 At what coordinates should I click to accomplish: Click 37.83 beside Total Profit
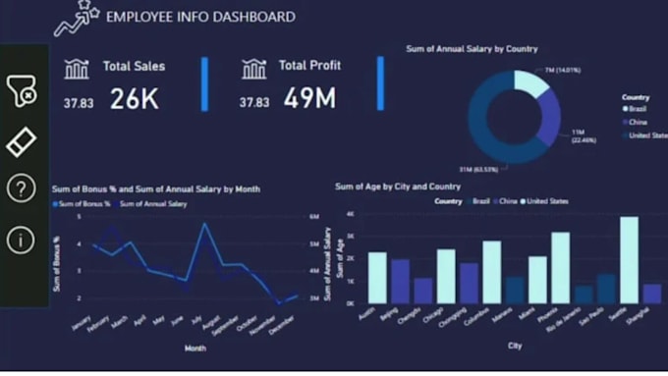click(x=254, y=103)
